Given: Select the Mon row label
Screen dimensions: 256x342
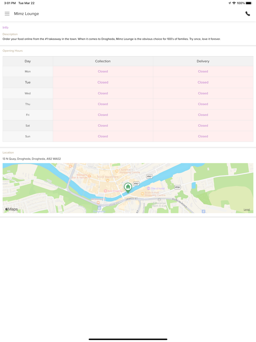Looking at the screenshot, I should pos(28,71).
